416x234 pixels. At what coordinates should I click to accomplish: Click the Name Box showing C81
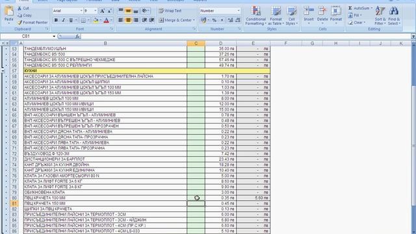26,36
